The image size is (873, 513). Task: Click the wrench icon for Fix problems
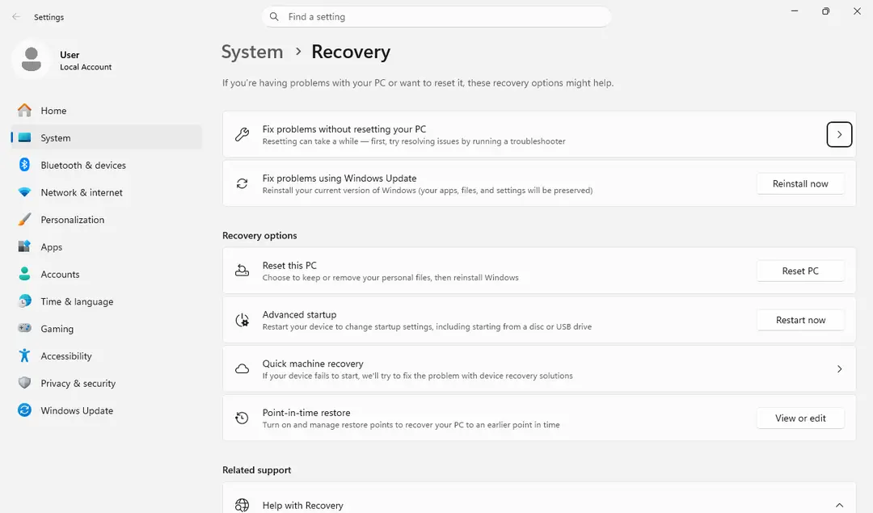[242, 134]
